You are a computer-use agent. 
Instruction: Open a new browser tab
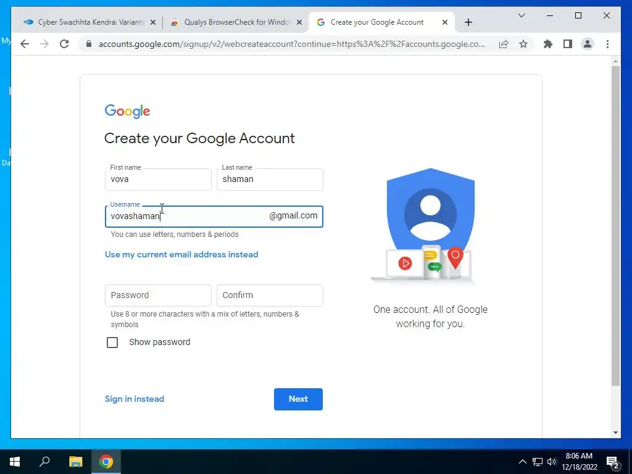(468, 23)
